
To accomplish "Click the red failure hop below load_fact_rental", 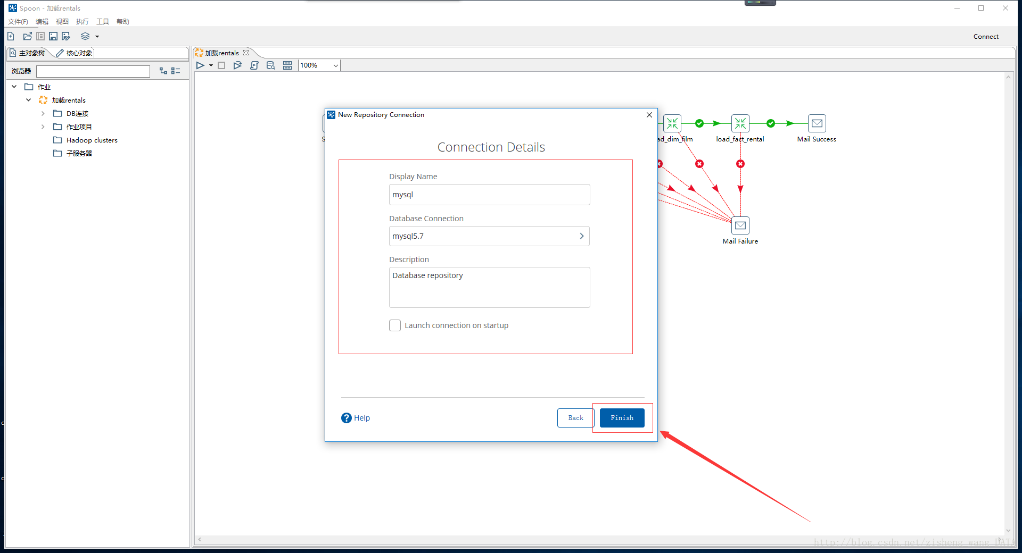I will pos(740,164).
